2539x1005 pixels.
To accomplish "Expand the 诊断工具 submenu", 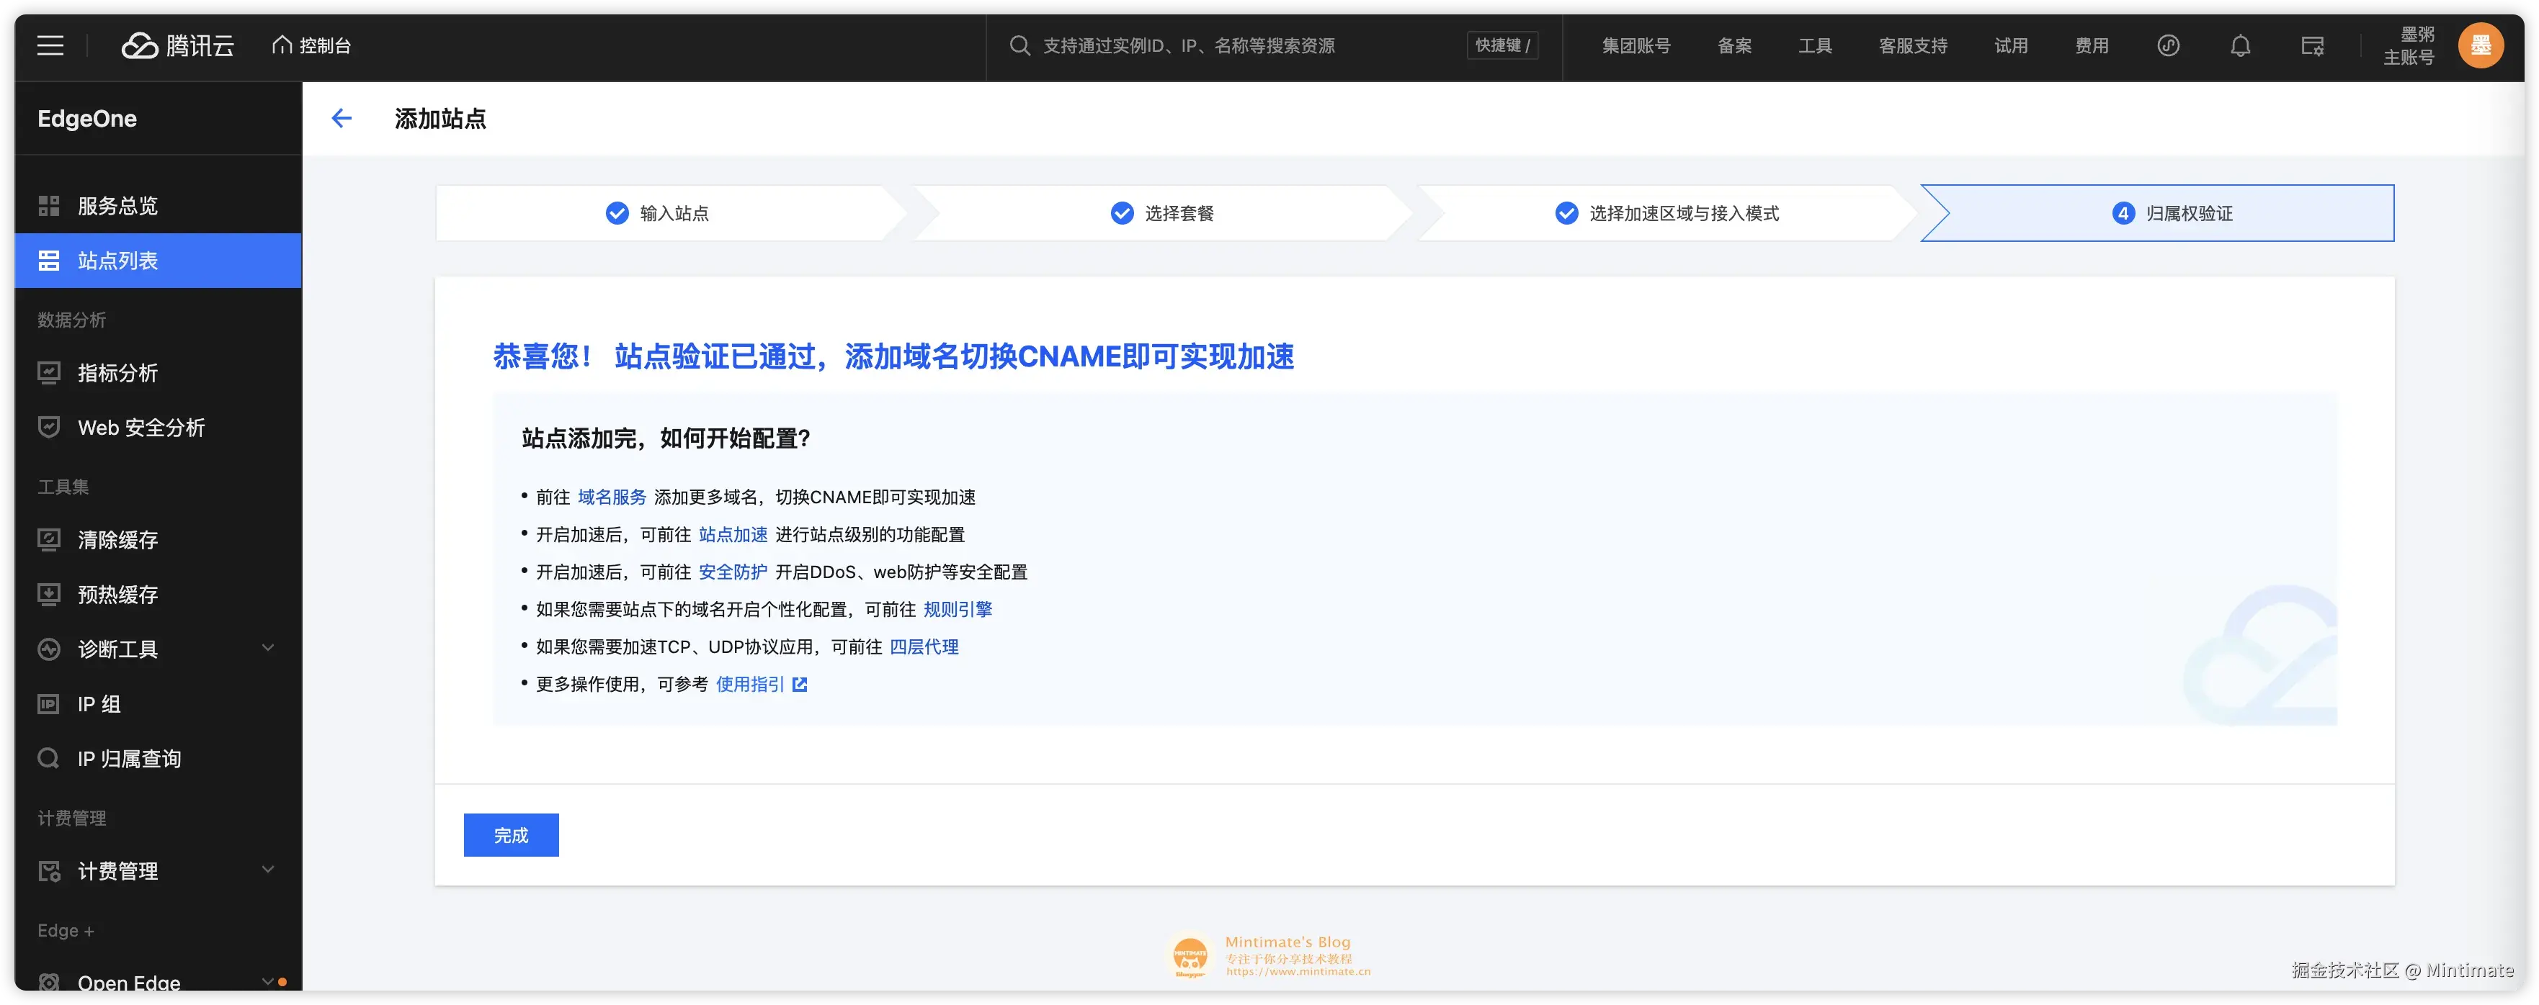I will point(267,649).
